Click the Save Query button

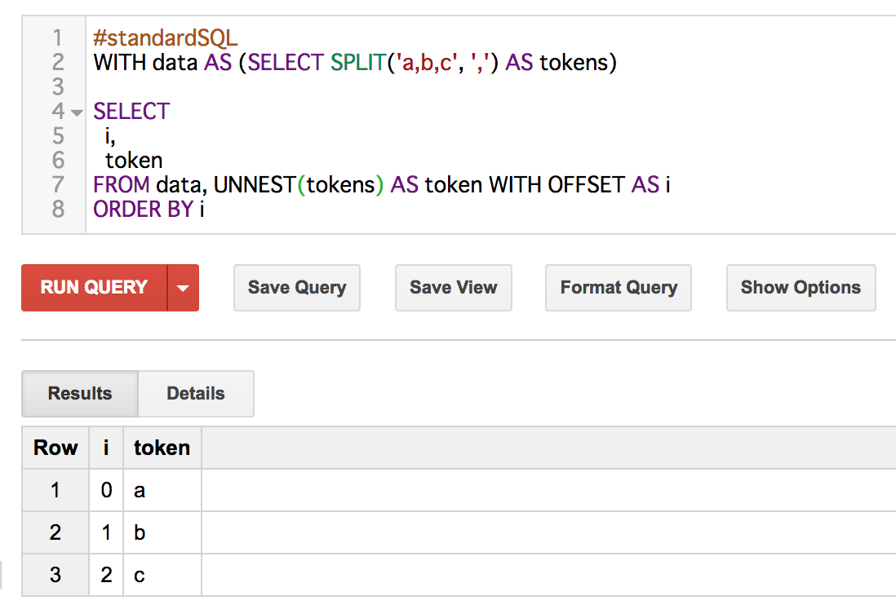(x=297, y=288)
